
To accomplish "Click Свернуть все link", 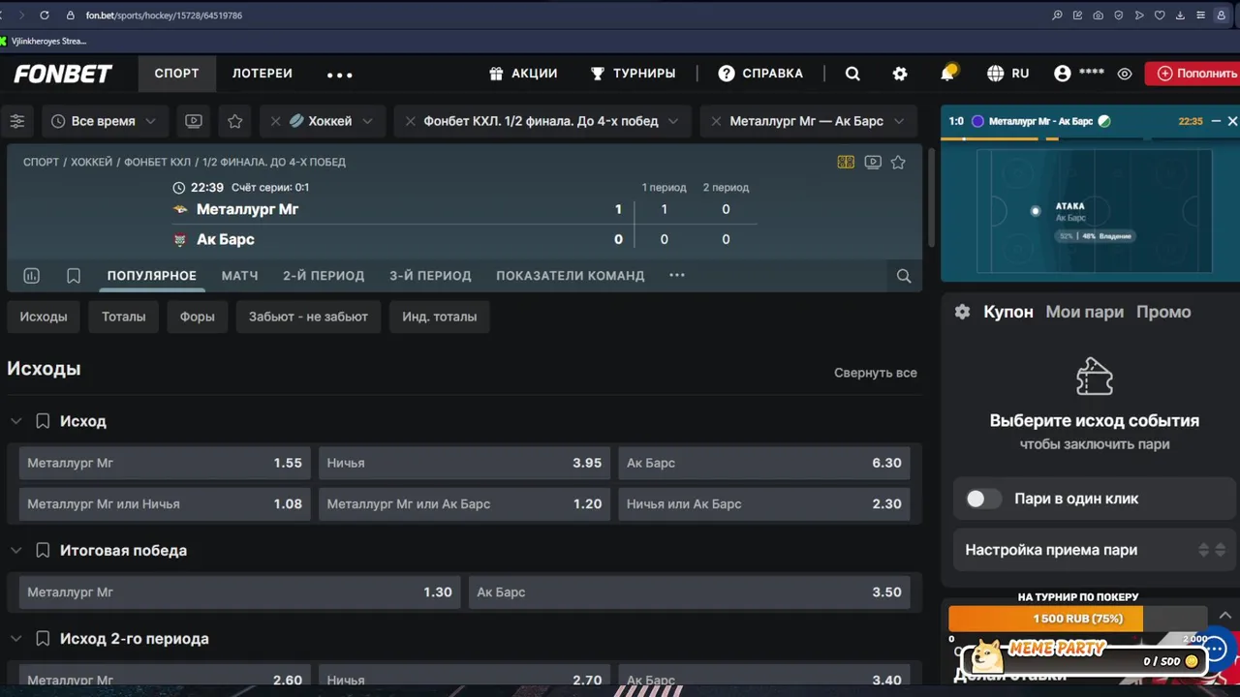I will click(876, 373).
